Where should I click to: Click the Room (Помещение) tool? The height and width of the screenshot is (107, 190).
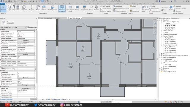click(x=118, y=6)
